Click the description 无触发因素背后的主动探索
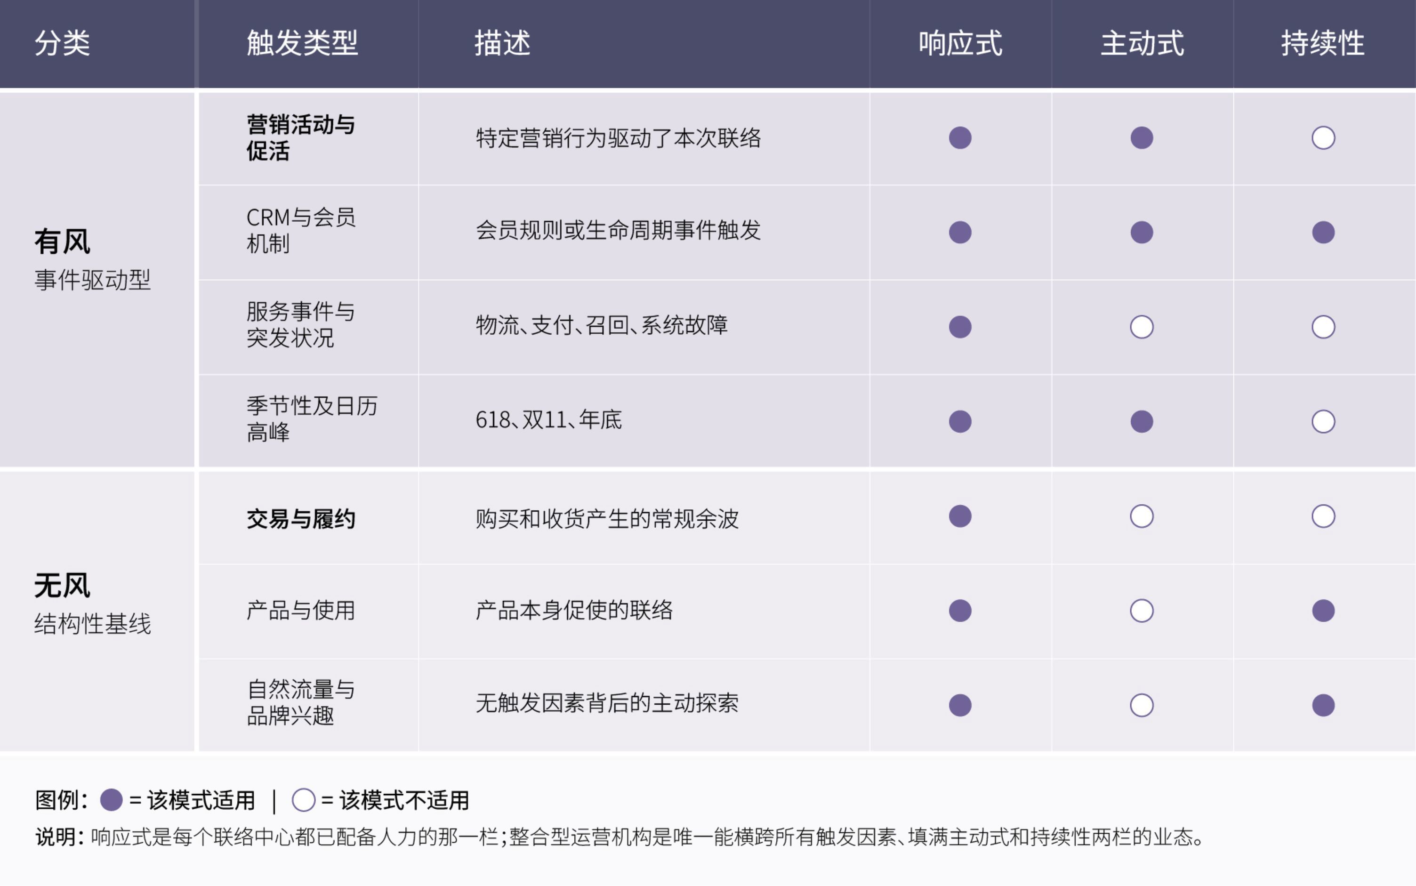1416x886 pixels. pos(608,702)
